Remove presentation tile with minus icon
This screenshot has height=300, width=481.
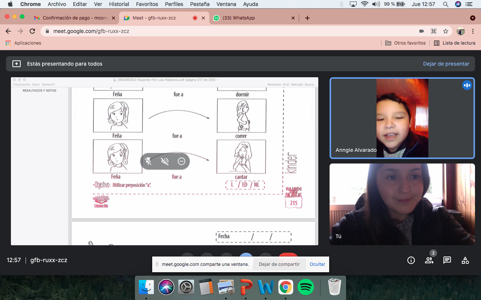[x=182, y=161]
